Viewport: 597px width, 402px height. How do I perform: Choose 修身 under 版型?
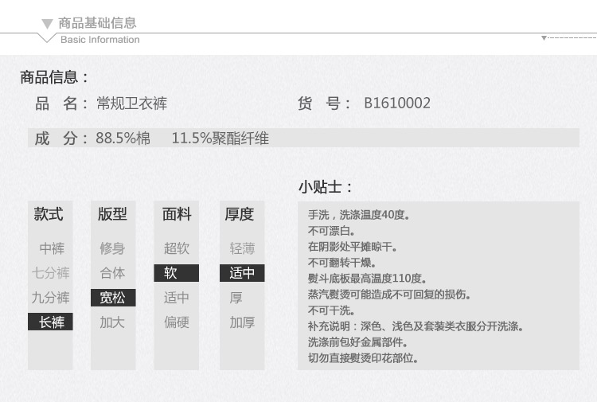(x=112, y=248)
